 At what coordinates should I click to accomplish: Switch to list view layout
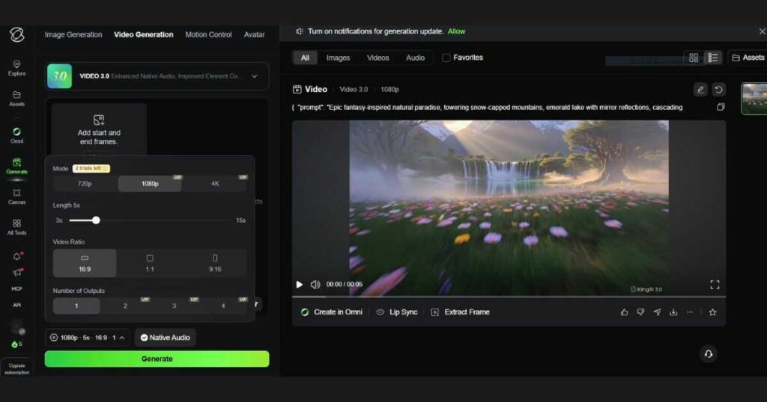pos(713,58)
